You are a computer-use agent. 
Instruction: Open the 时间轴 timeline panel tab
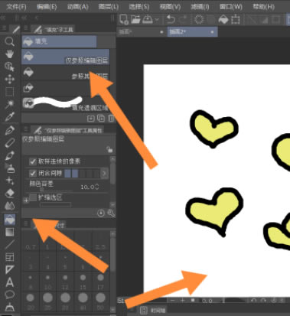[153, 311]
